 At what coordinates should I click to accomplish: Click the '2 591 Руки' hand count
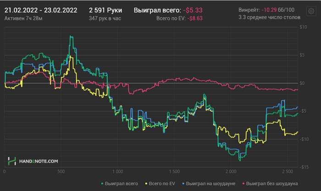click(105, 10)
